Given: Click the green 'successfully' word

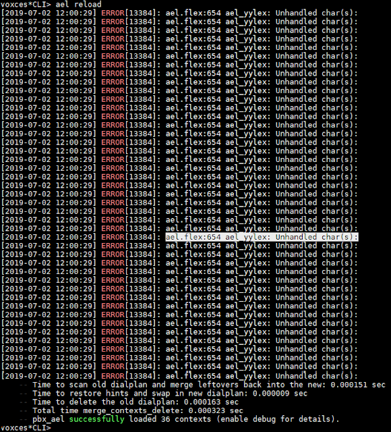Looking at the screenshot, I should [x=96, y=419].
